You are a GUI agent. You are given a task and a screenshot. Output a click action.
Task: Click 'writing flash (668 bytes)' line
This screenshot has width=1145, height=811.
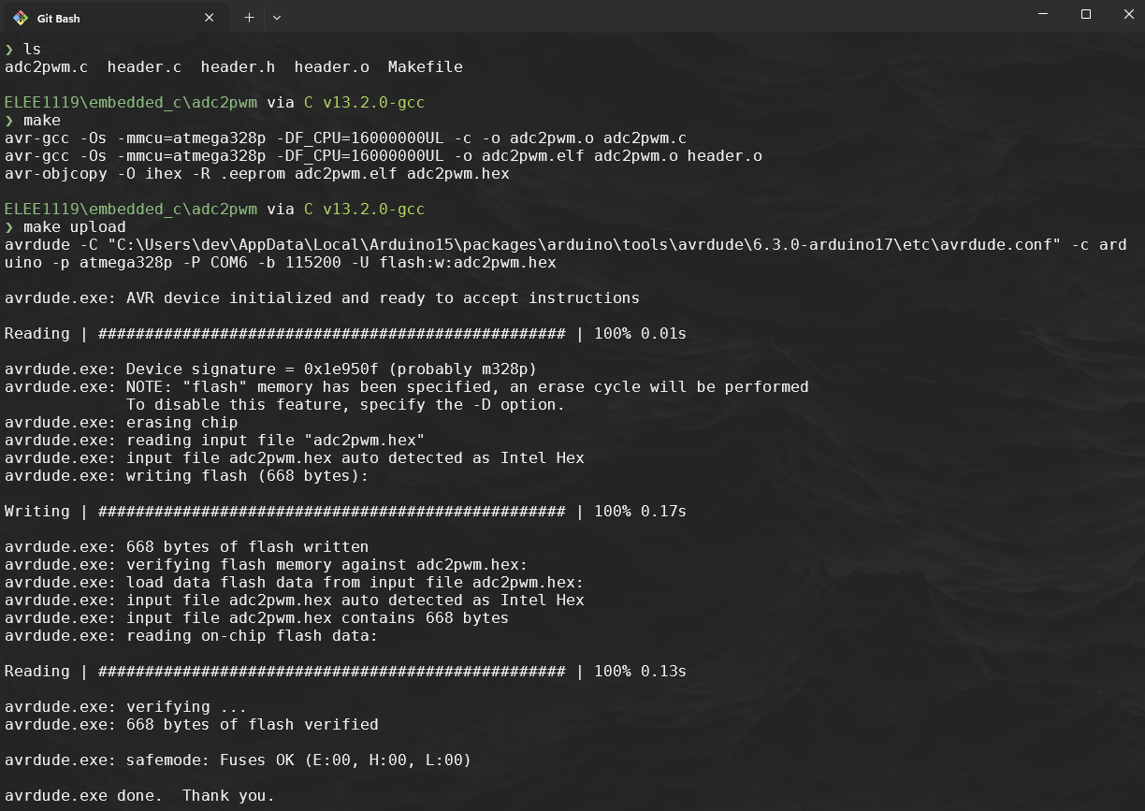click(x=187, y=476)
